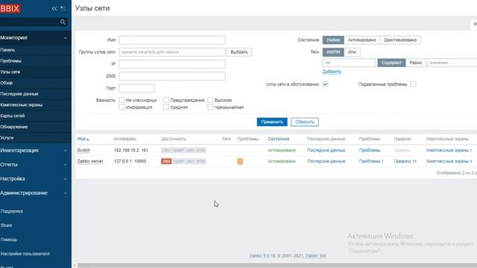Select Содержит tag operator
The width and height of the screenshot is (477, 268).
coord(391,63)
